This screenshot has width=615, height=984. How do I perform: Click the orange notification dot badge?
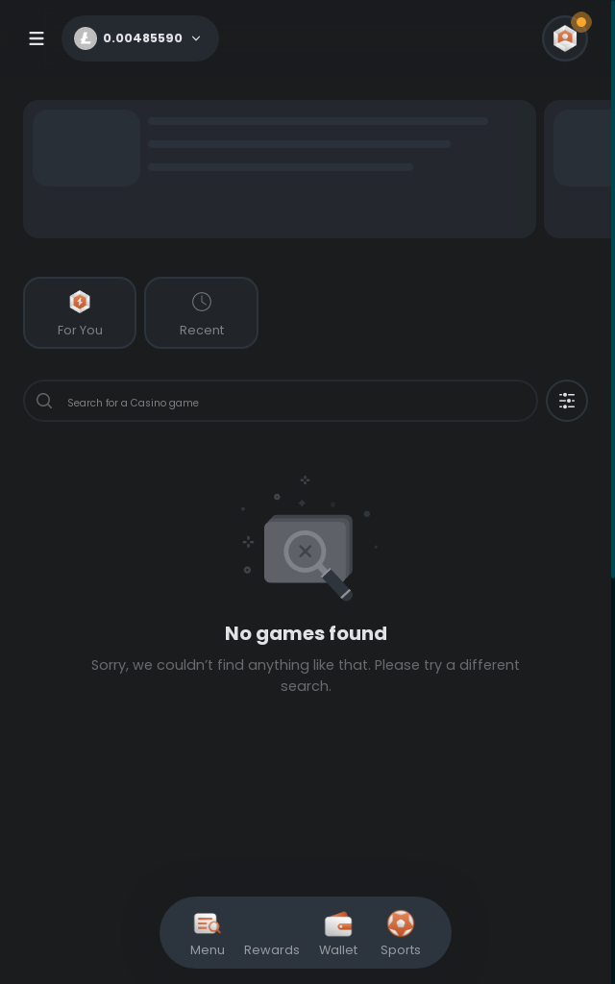[581, 22]
